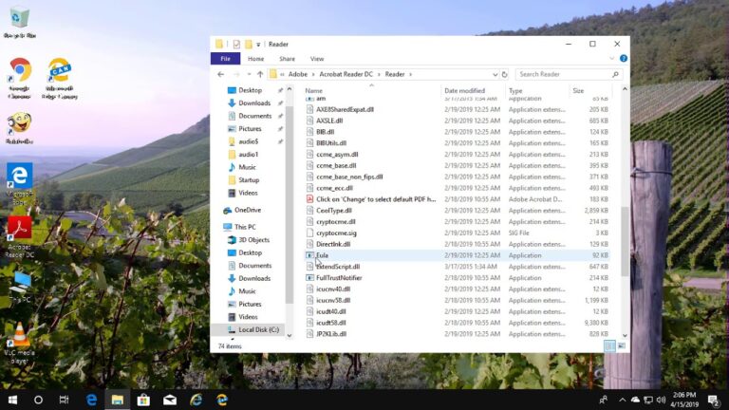Open the recent locations dropdown arrow
Screen dimensions: 729x410
pos(248,74)
